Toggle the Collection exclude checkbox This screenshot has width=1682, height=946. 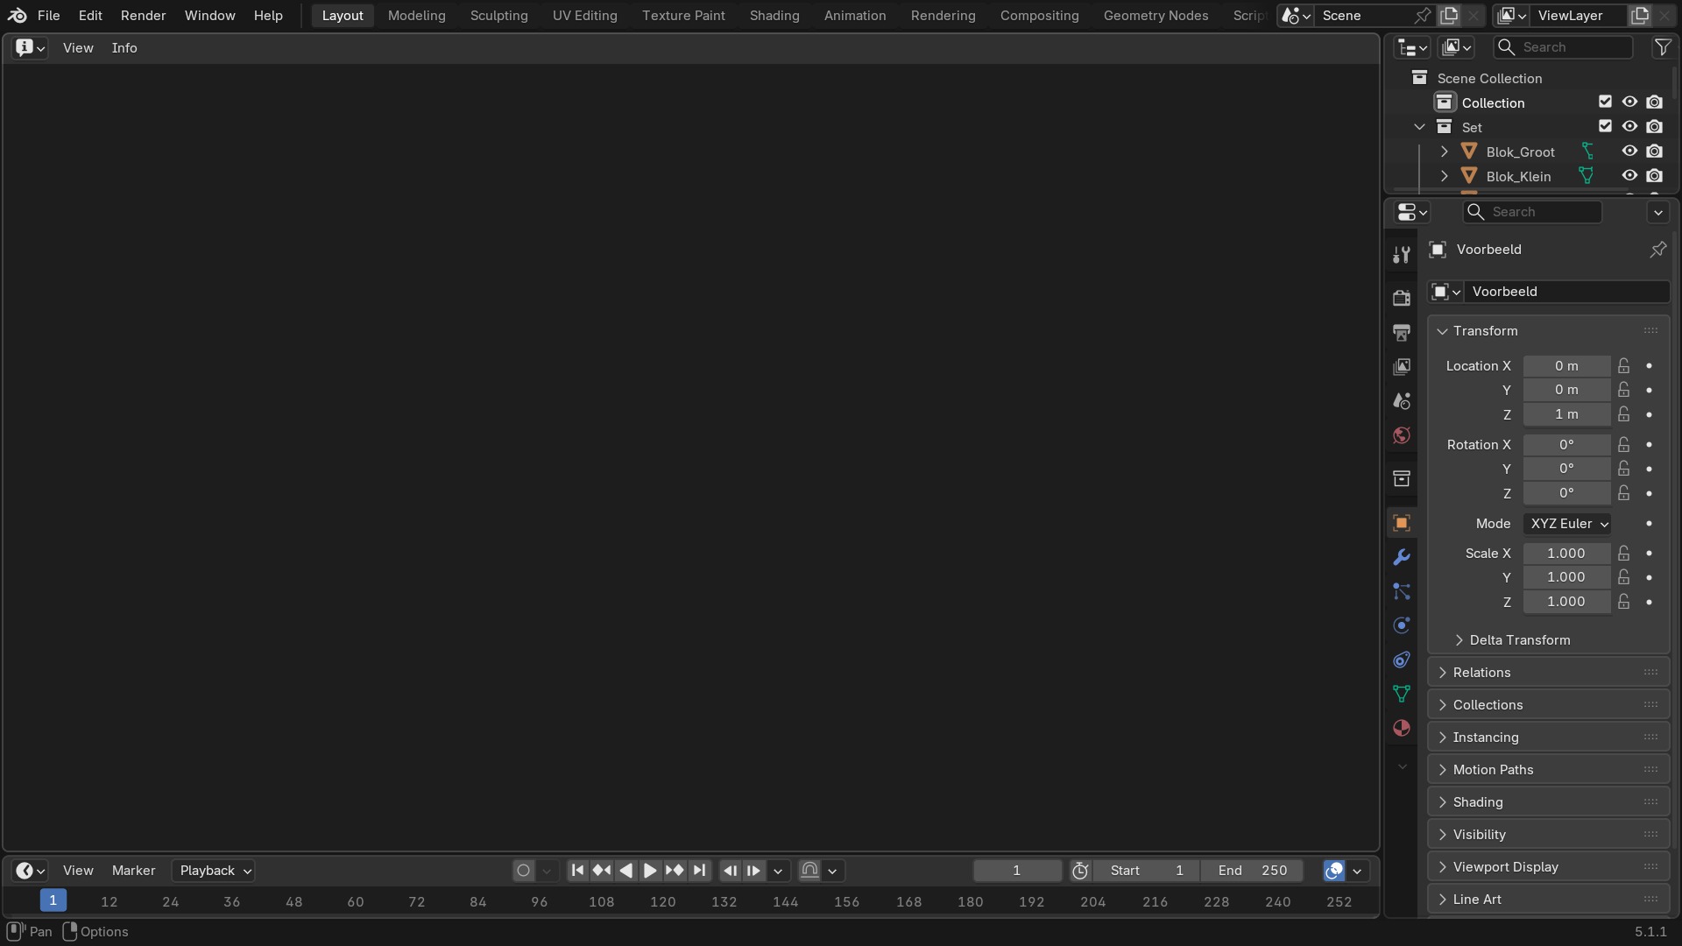click(1605, 102)
